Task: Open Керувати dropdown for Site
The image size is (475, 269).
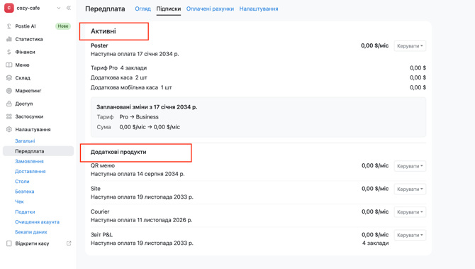Action: [x=410, y=190]
